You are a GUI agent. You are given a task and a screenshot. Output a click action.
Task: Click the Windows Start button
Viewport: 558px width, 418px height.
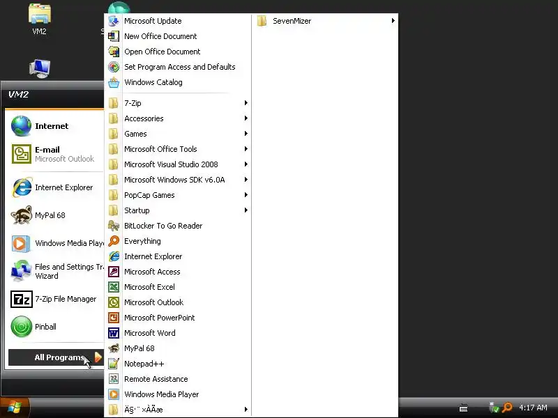click(x=15, y=408)
